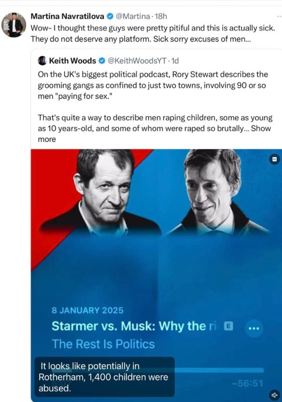The height and width of the screenshot is (402, 282).
Task: Click the 18h timestamp
Action: tap(161, 17)
